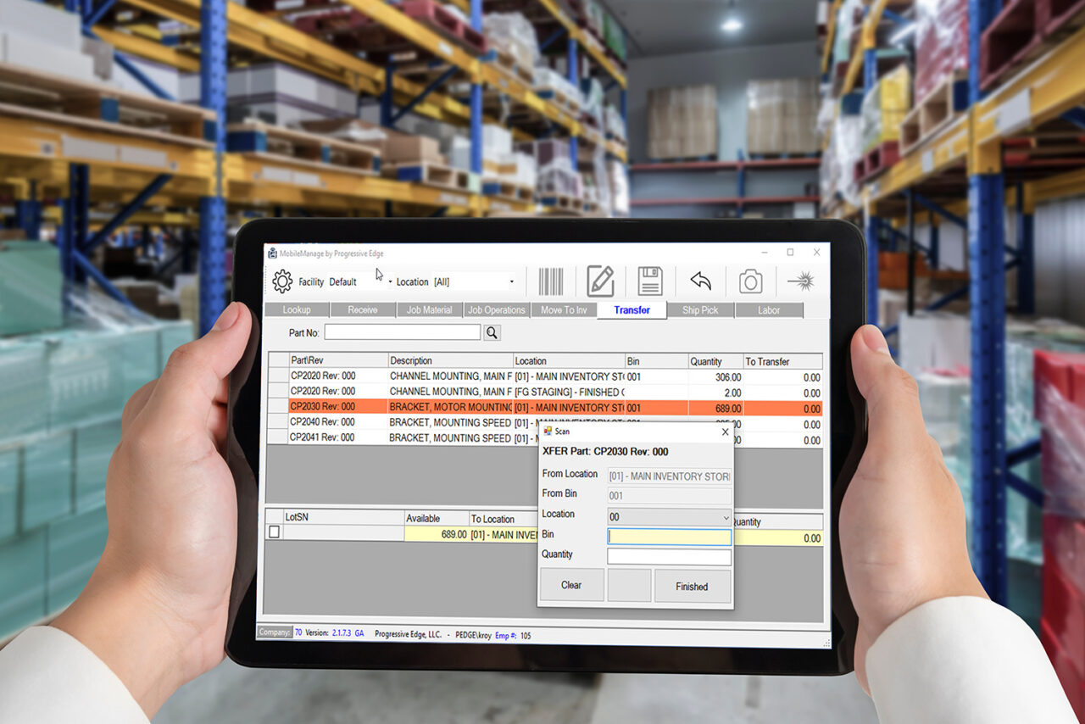
Task: Click the From Location field
Action: [670, 476]
